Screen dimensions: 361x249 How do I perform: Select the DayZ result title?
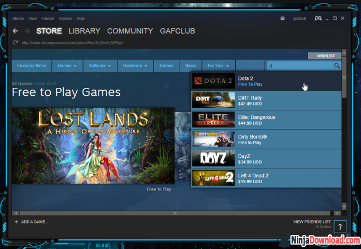[244, 156]
